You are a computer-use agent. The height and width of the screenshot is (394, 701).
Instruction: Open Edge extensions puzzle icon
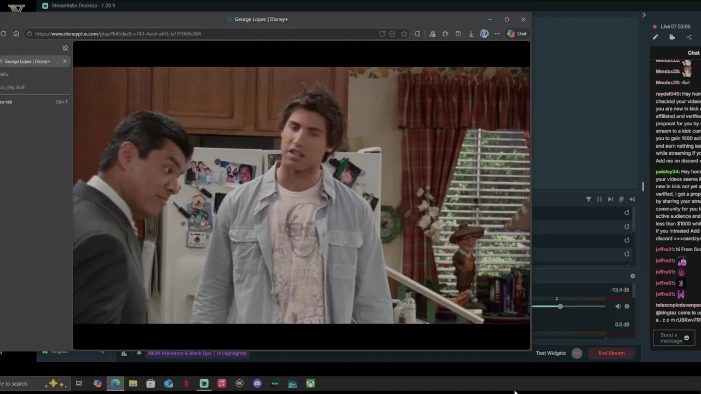pyautogui.click(x=417, y=33)
